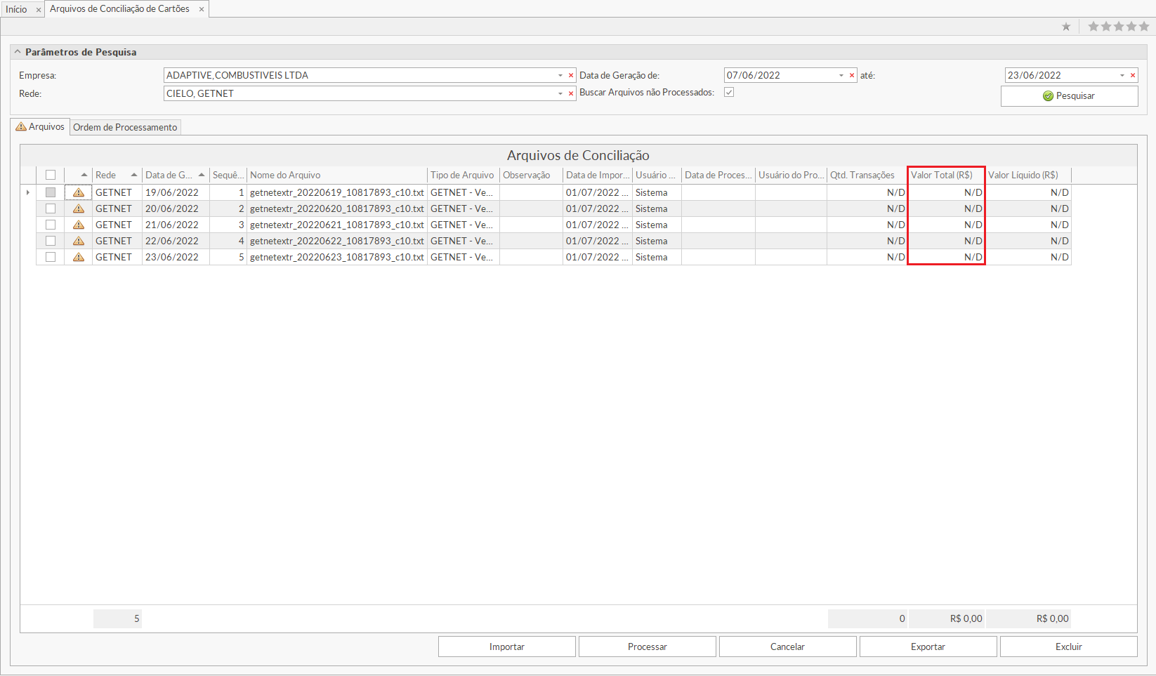
Task: Check the box for file sequence 2
Action: pyautogui.click(x=51, y=208)
